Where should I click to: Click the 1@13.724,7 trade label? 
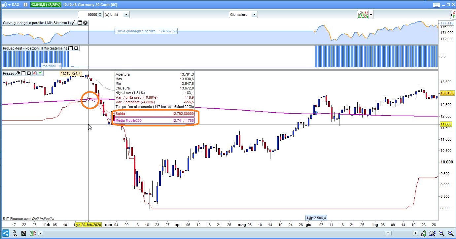[x=70, y=73]
